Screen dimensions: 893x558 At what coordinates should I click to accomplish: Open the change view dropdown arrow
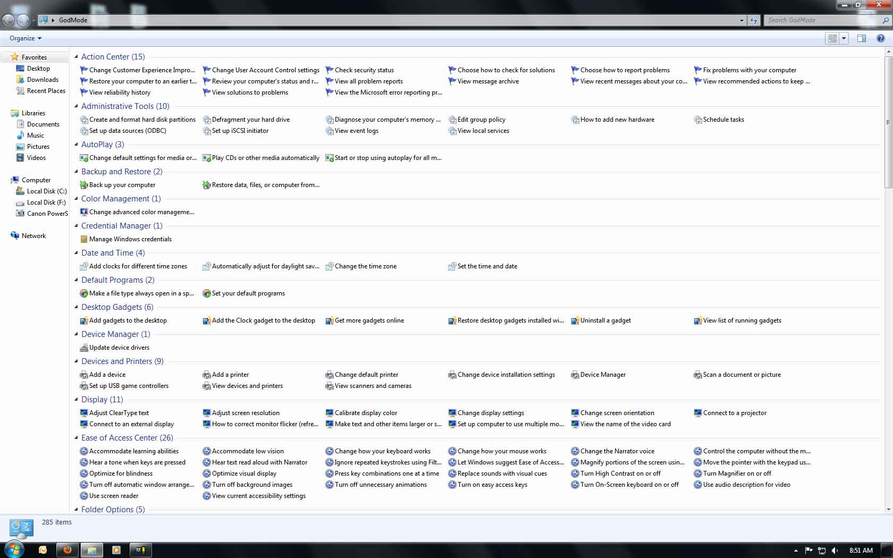(x=844, y=38)
